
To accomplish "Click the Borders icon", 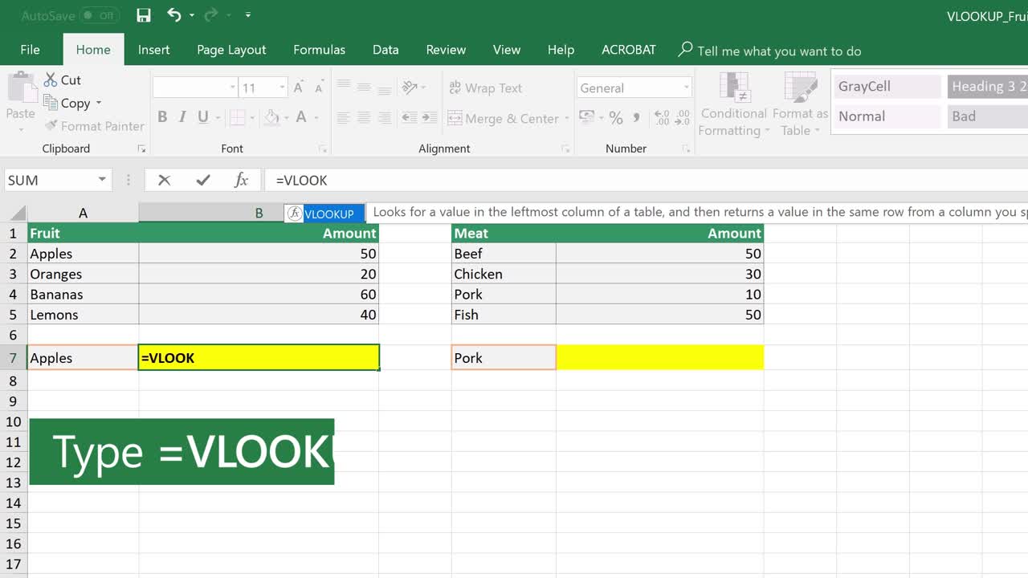I will (x=237, y=117).
